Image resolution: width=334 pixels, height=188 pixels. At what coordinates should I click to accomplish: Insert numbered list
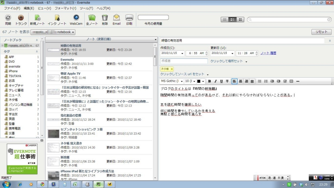pyautogui.click(x=266, y=81)
